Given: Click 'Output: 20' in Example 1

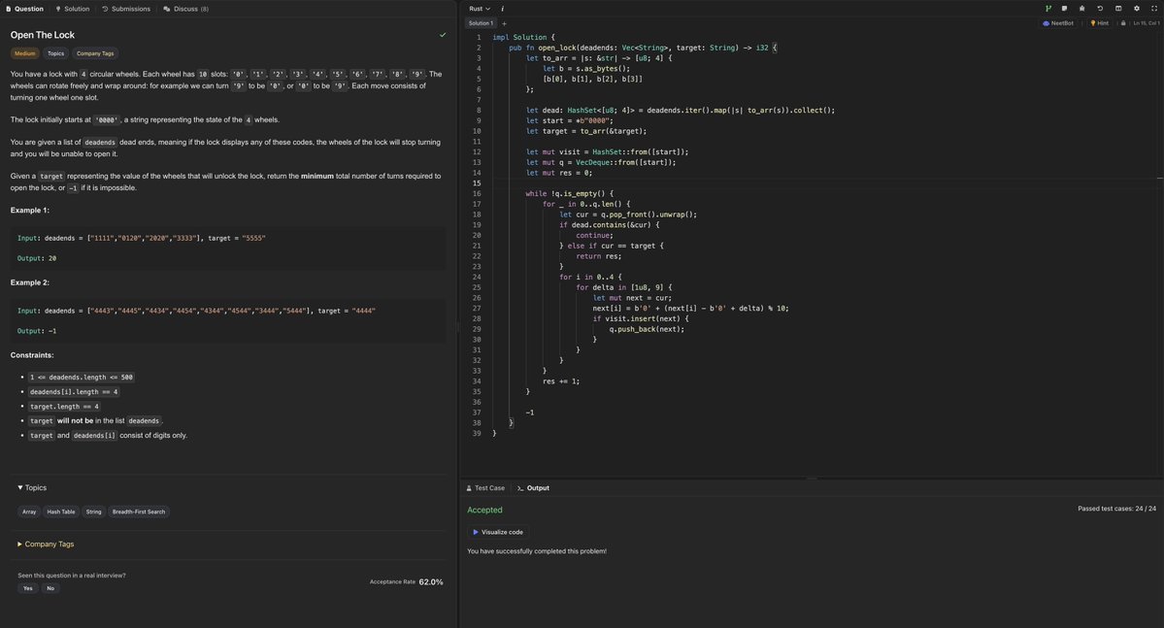Looking at the screenshot, I should (x=36, y=258).
